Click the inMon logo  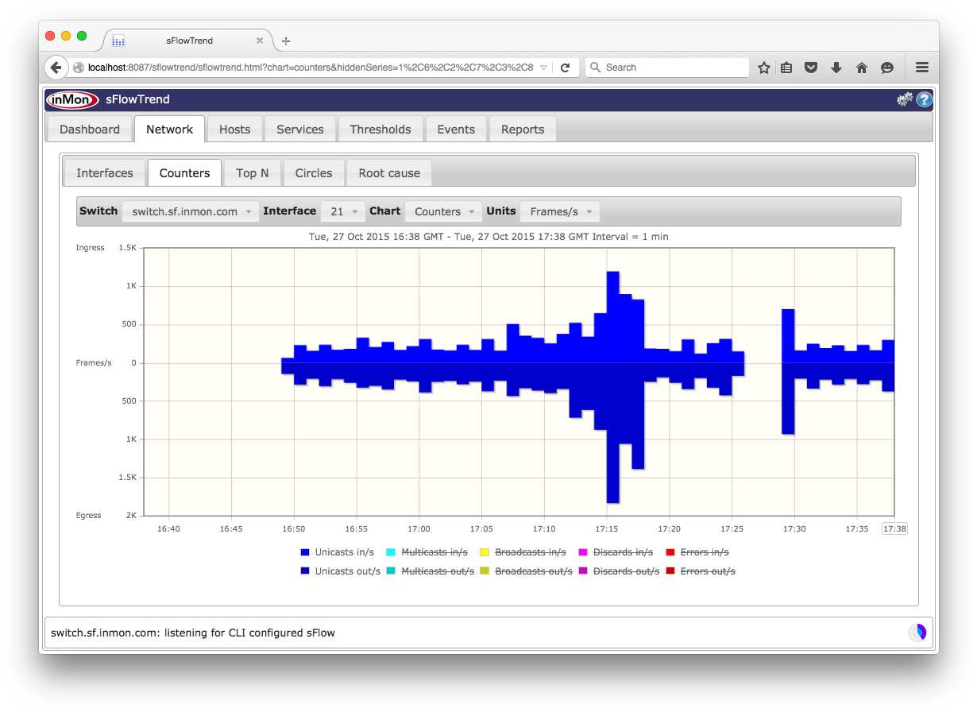tap(72, 99)
